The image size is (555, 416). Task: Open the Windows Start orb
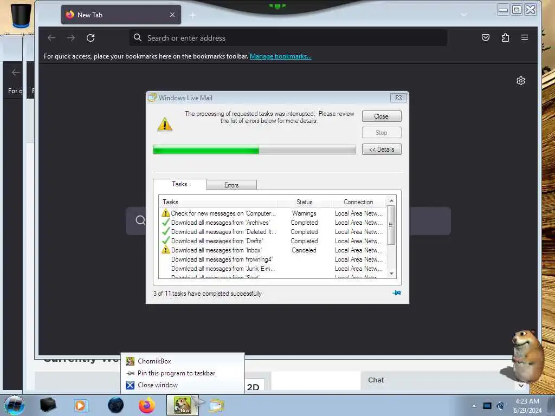click(15, 405)
